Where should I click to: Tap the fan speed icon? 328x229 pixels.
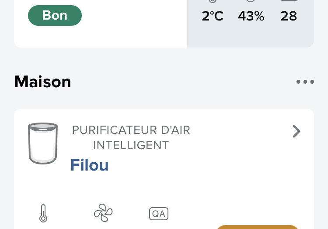[x=103, y=213]
